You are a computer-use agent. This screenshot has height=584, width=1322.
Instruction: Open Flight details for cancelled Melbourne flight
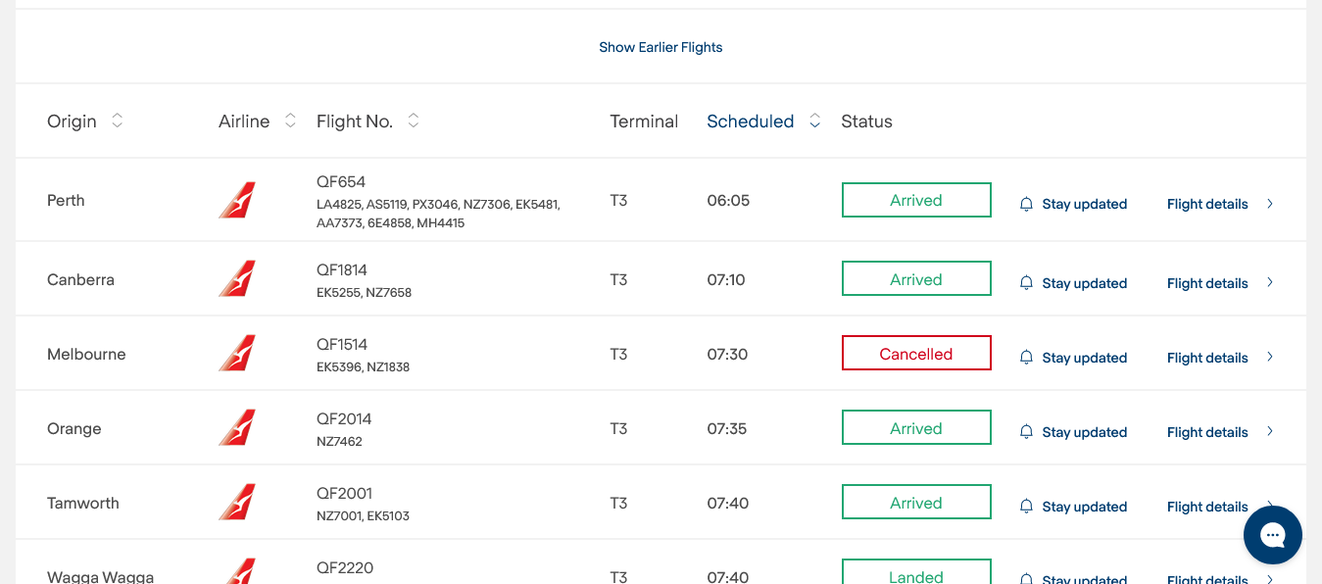[1207, 358]
